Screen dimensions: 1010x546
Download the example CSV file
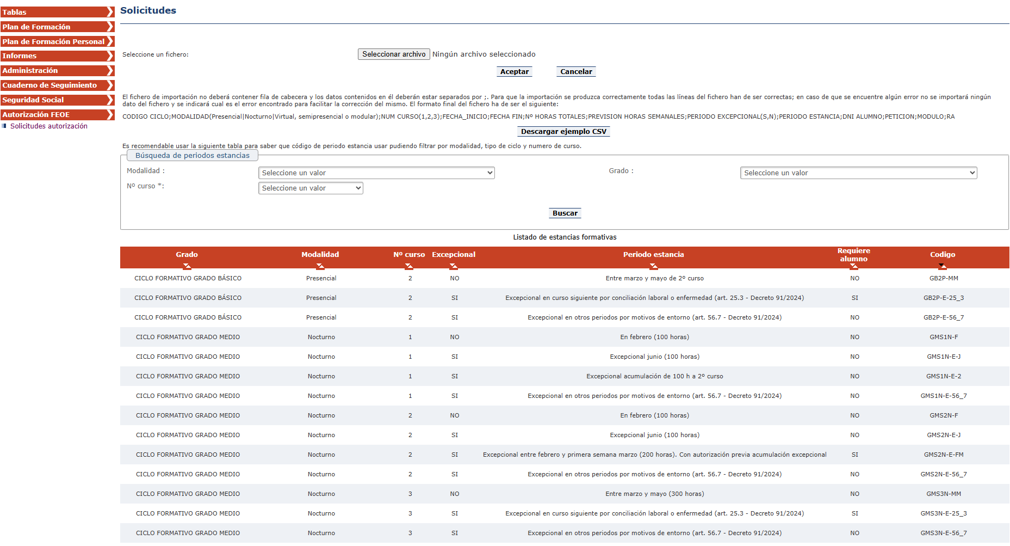[563, 132]
